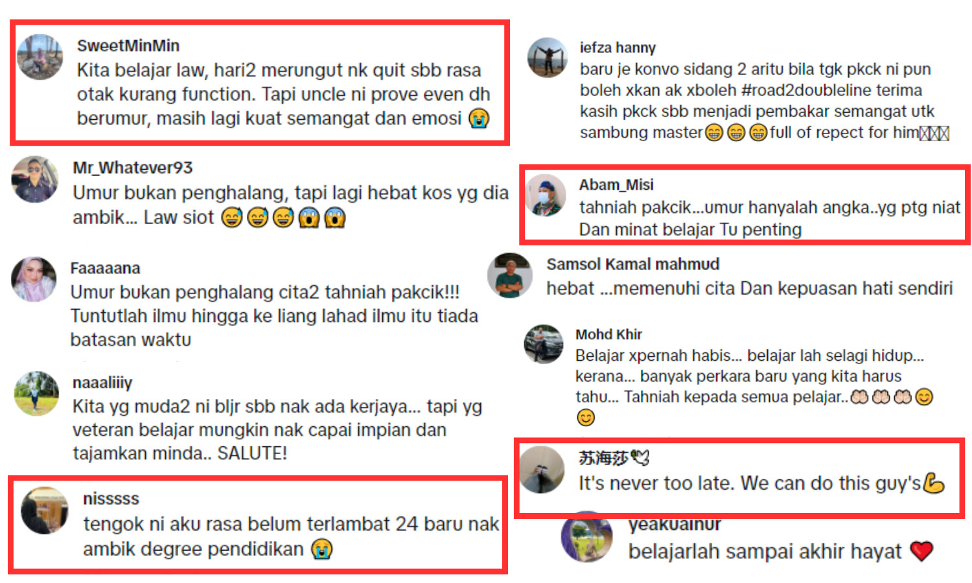
Task: Click Mr_Whatever93's profile picture
Action: [x=35, y=179]
